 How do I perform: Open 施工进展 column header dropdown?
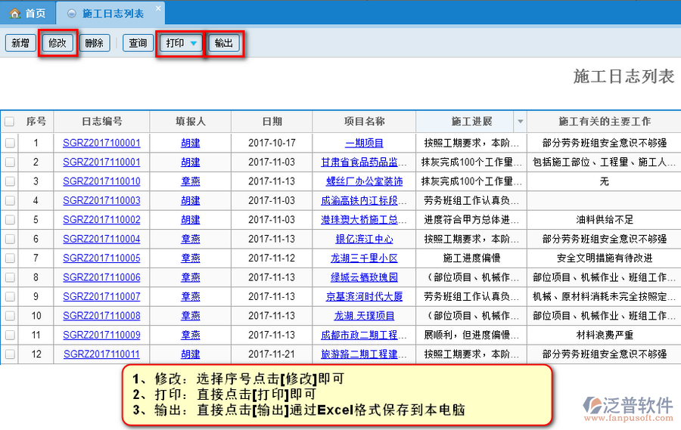[x=520, y=122]
